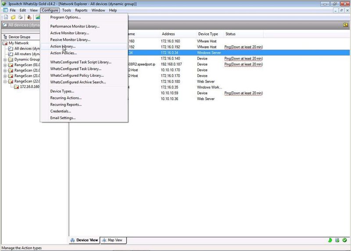Select Action Policies menu entry
Screen dimensions: 351x251
84,53
